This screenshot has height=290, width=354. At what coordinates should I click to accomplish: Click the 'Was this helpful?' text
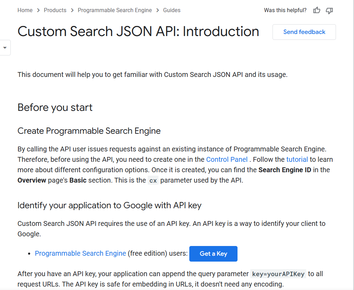(285, 10)
